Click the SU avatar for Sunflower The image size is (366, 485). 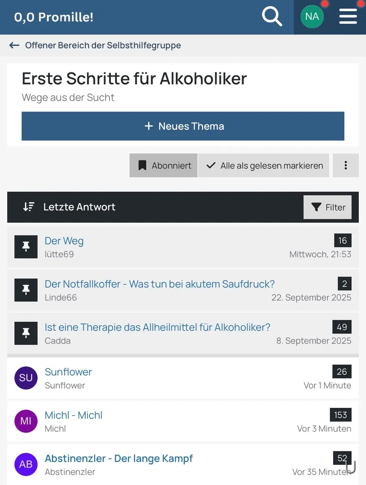click(x=26, y=377)
